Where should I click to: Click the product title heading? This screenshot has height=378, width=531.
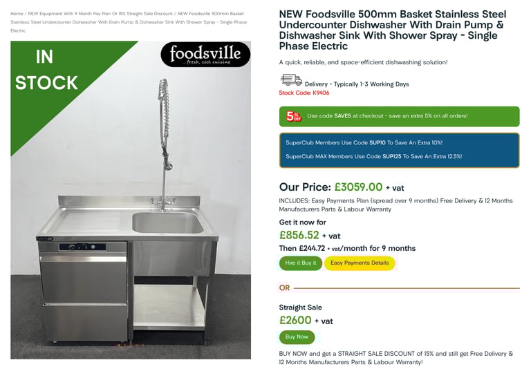(393, 30)
